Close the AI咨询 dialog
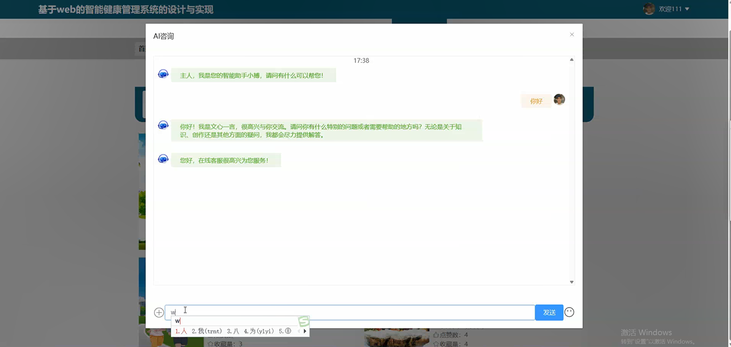 [x=572, y=34]
